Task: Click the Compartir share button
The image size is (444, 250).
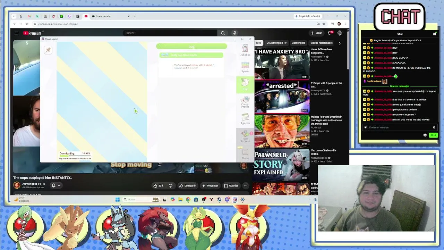Action: point(187,186)
